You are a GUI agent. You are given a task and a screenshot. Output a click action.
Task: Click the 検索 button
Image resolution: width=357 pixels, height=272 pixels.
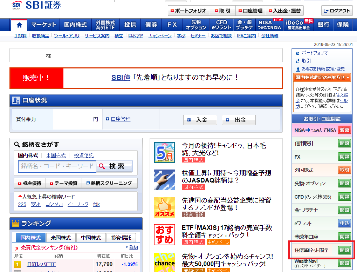click(x=114, y=166)
